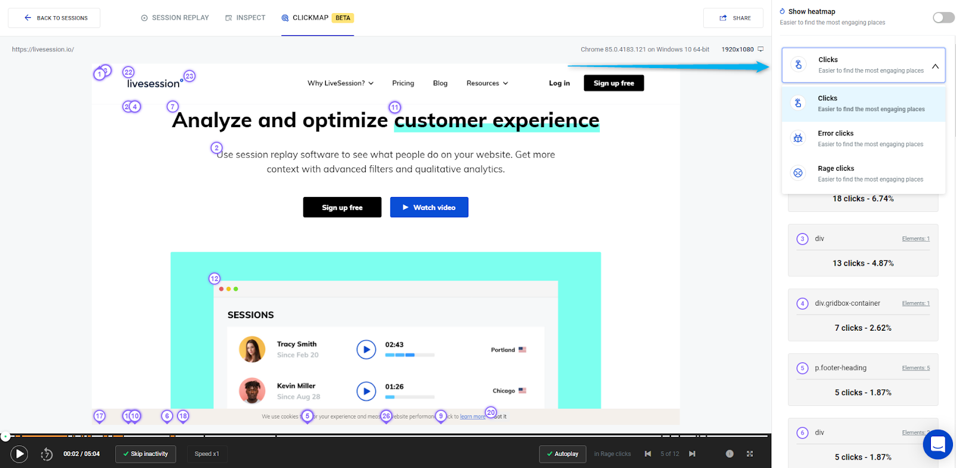956x468 pixels.
Task: Click the Log in link
Action: (559, 83)
